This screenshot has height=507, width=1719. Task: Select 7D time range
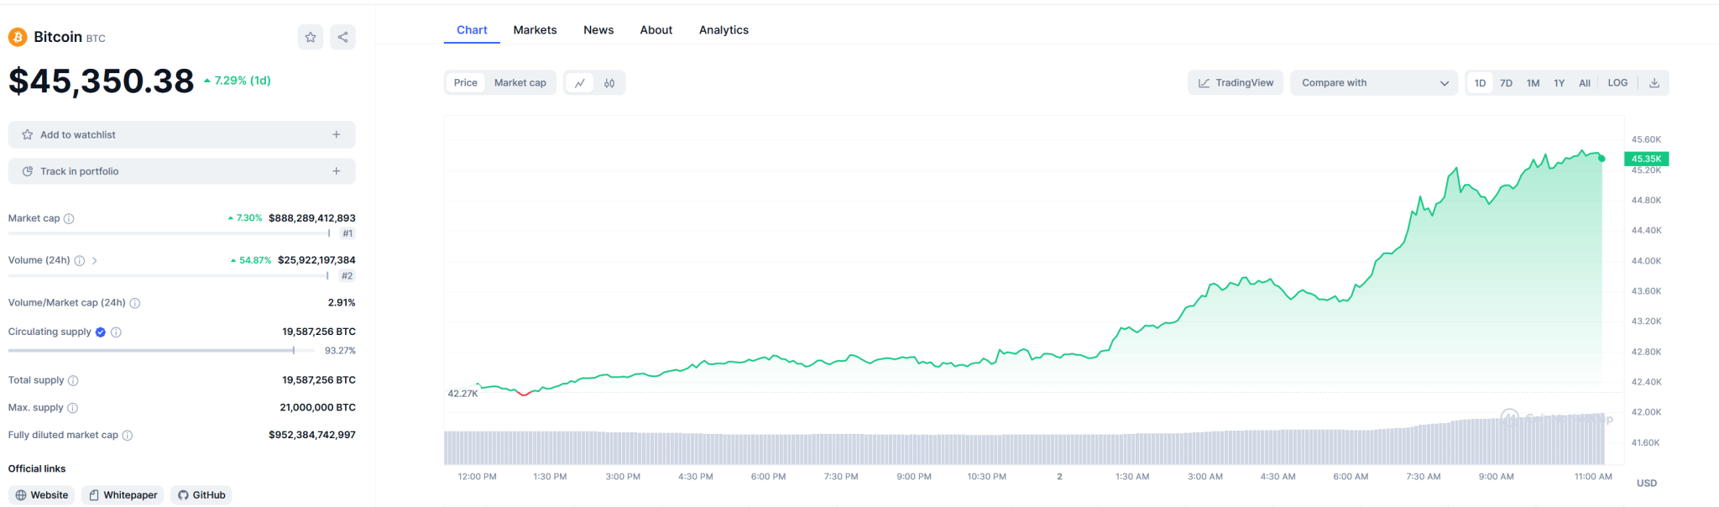pos(1506,83)
